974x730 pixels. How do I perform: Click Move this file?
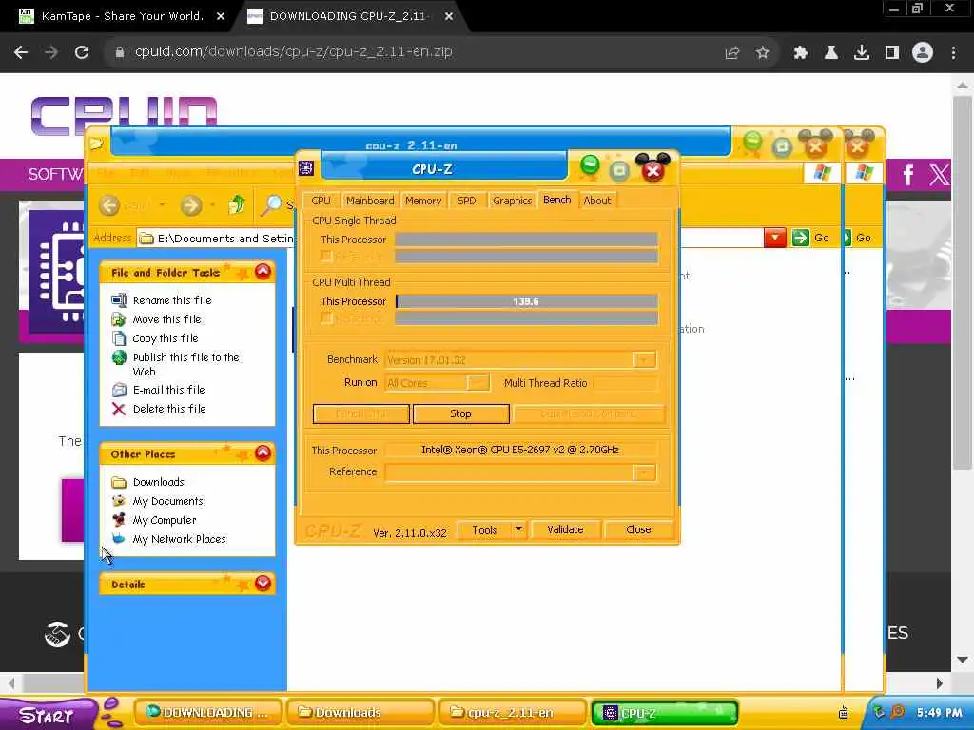[167, 319]
